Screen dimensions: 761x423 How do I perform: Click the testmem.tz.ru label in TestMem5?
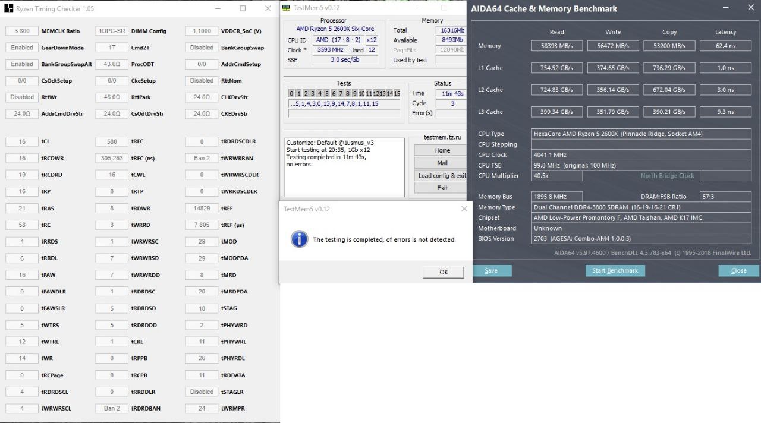[442, 138]
